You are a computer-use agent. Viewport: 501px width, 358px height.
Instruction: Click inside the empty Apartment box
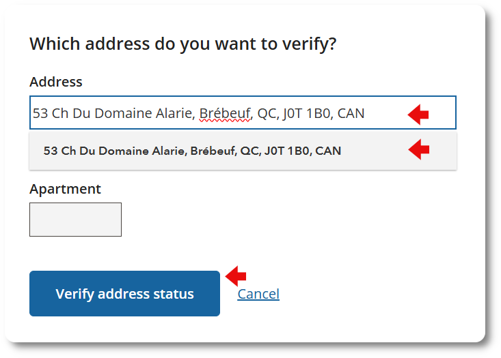click(x=75, y=220)
